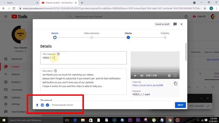This screenshot has width=219, height=123.
Task: Click the browser address bar
Action: 112,8
